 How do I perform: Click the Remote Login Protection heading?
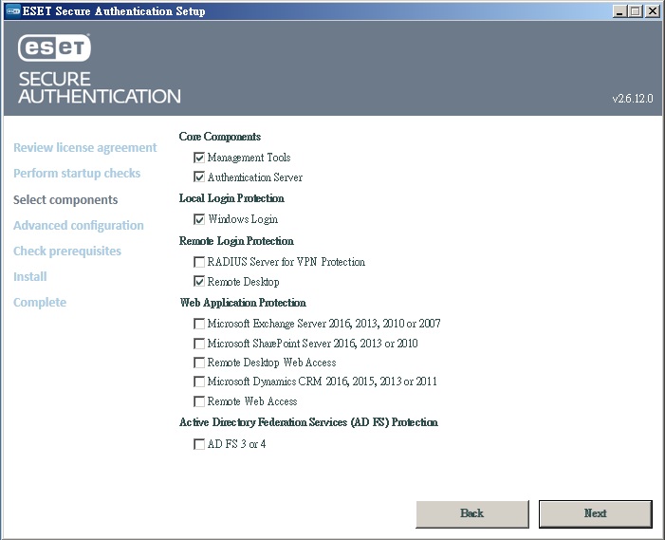[x=236, y=241]
